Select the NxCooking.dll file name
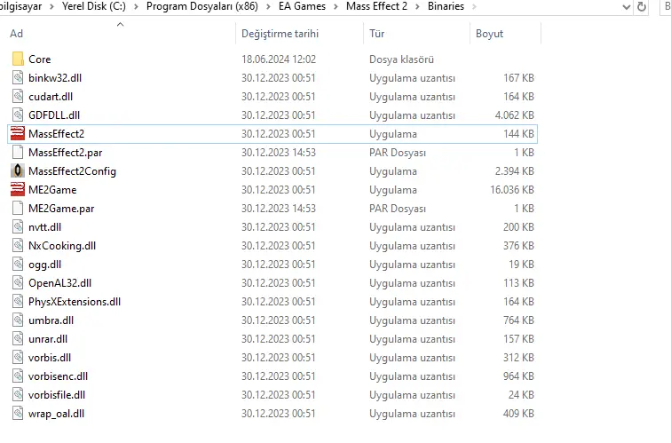 pos(62,246)
